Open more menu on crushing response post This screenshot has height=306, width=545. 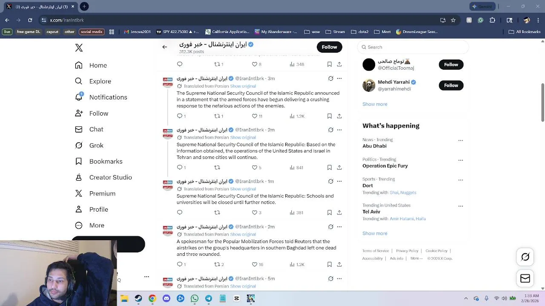click(x=339, y=78)
